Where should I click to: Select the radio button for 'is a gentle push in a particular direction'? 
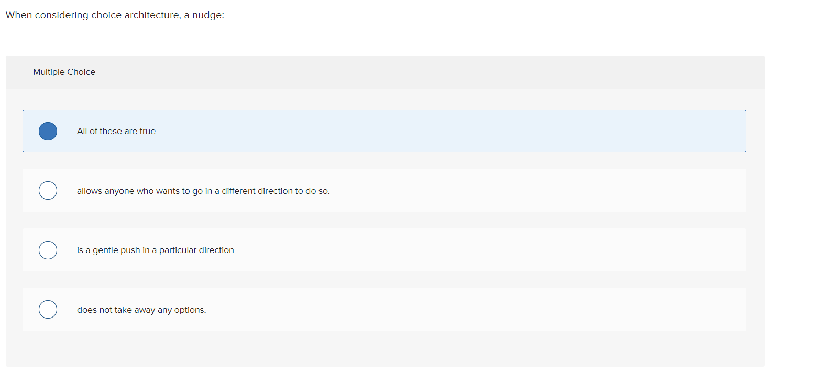pyautogui.click(x=48, y=250)
